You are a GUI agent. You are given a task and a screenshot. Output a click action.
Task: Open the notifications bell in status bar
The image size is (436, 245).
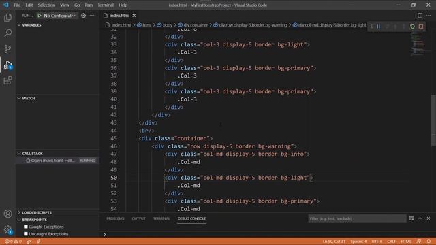[429, 242]
